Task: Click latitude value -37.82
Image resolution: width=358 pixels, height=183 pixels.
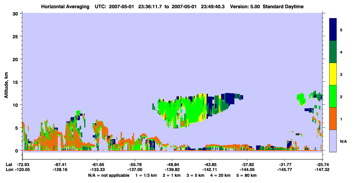Action: click(x=247, y=165)
